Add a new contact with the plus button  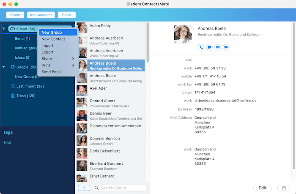pos(84,188)
